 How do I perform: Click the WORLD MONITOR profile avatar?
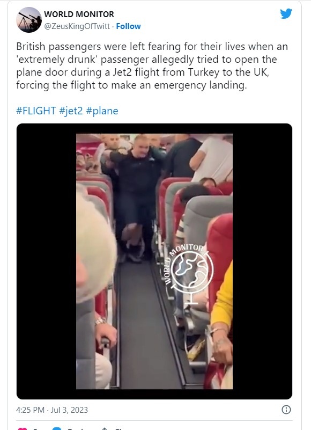(29, 20)
